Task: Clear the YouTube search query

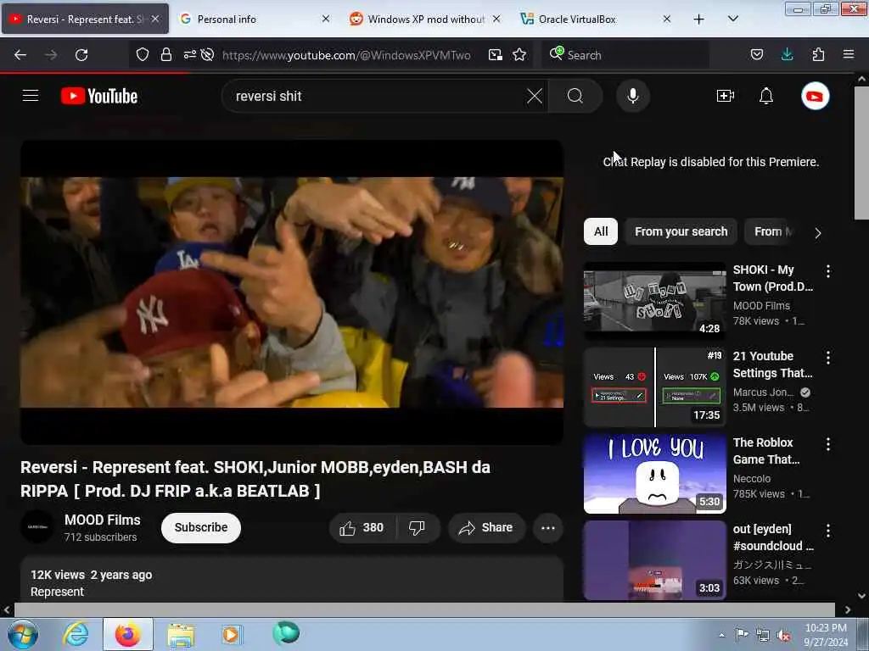Action: coord(535,96)
